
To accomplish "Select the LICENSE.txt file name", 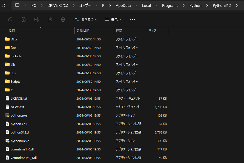I will [19, 99].
